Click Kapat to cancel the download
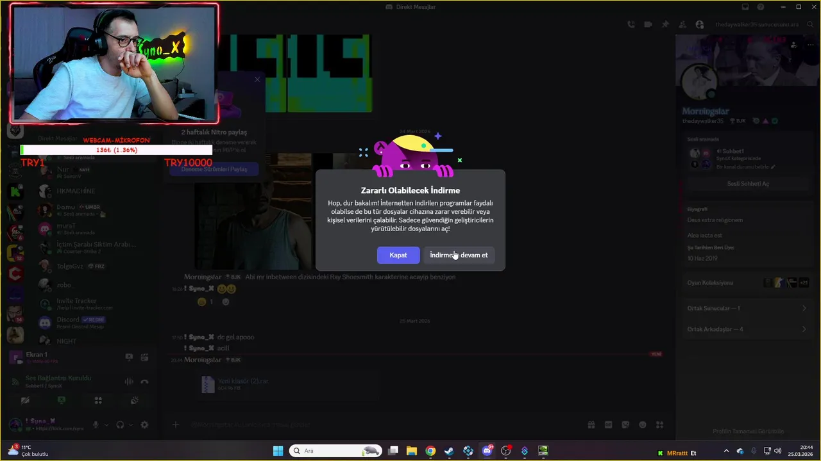The width and height of the screenshot is (821, 461). pos(398,255)
